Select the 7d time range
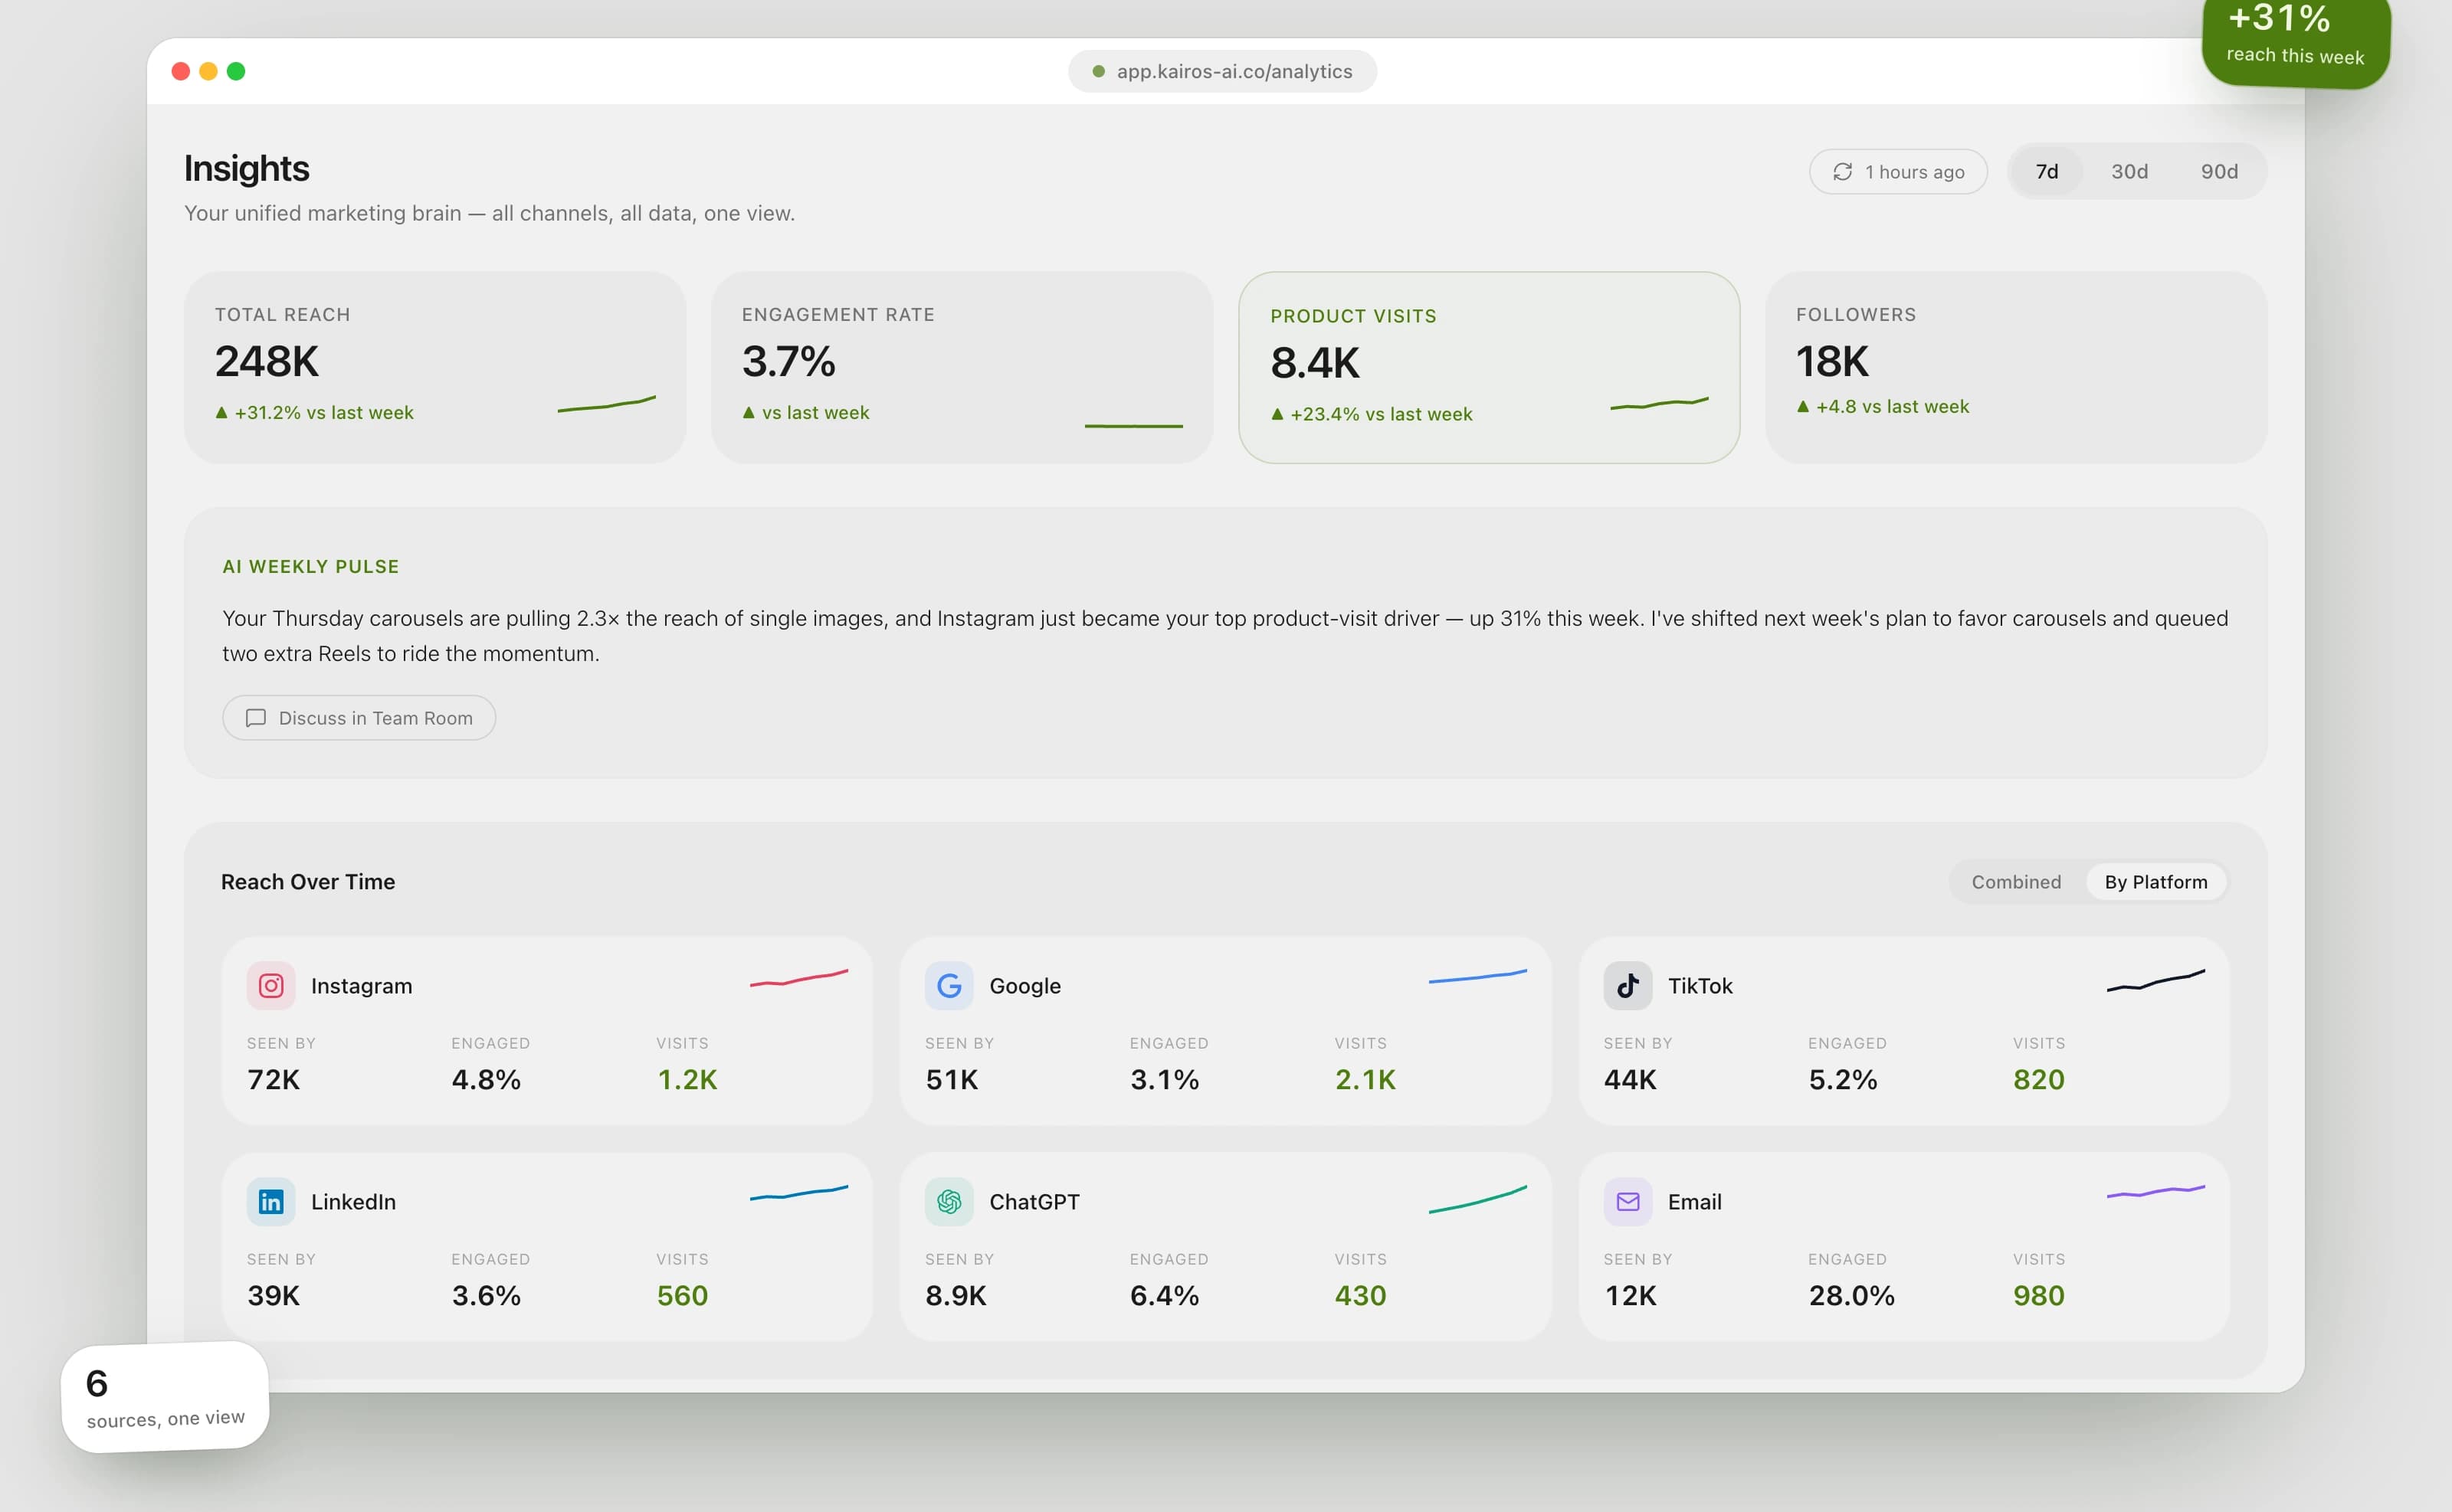The image size is (2452, 1512). [2047, 172]
